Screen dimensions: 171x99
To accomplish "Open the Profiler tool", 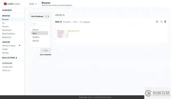I will [x=5, y=49].
